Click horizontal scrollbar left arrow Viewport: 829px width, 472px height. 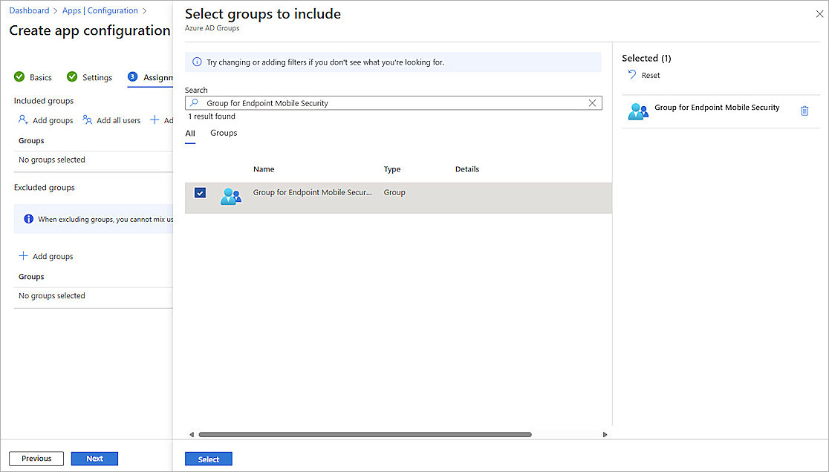tap(192, 434)
